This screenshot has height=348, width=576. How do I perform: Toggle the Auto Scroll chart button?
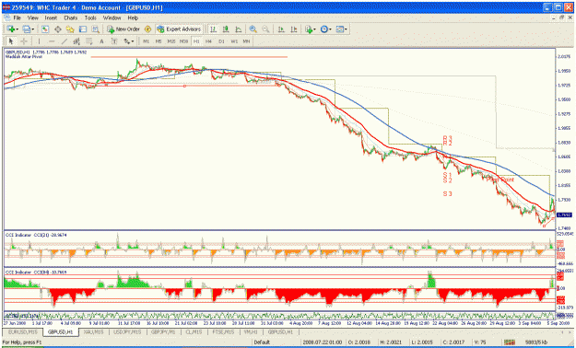(281, 29)
